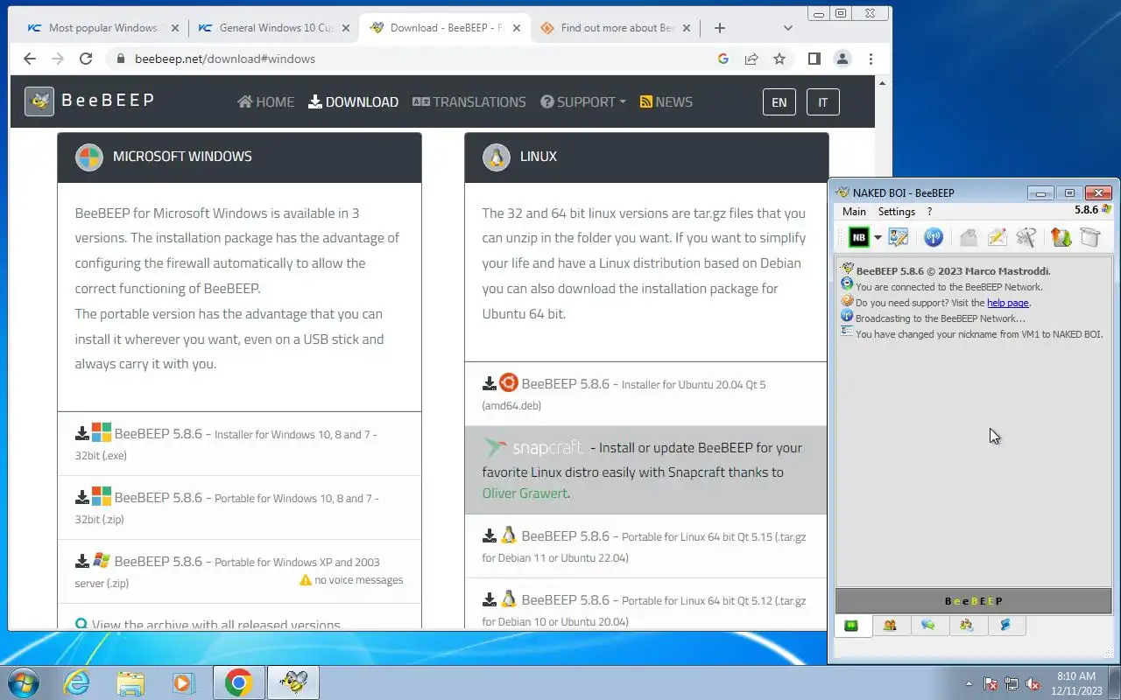Image resolution: width=1121 pixels, height=700 pixels.
Task: Click the browser page vertical scrollbar up arrow
Action: tap(883, 83)
